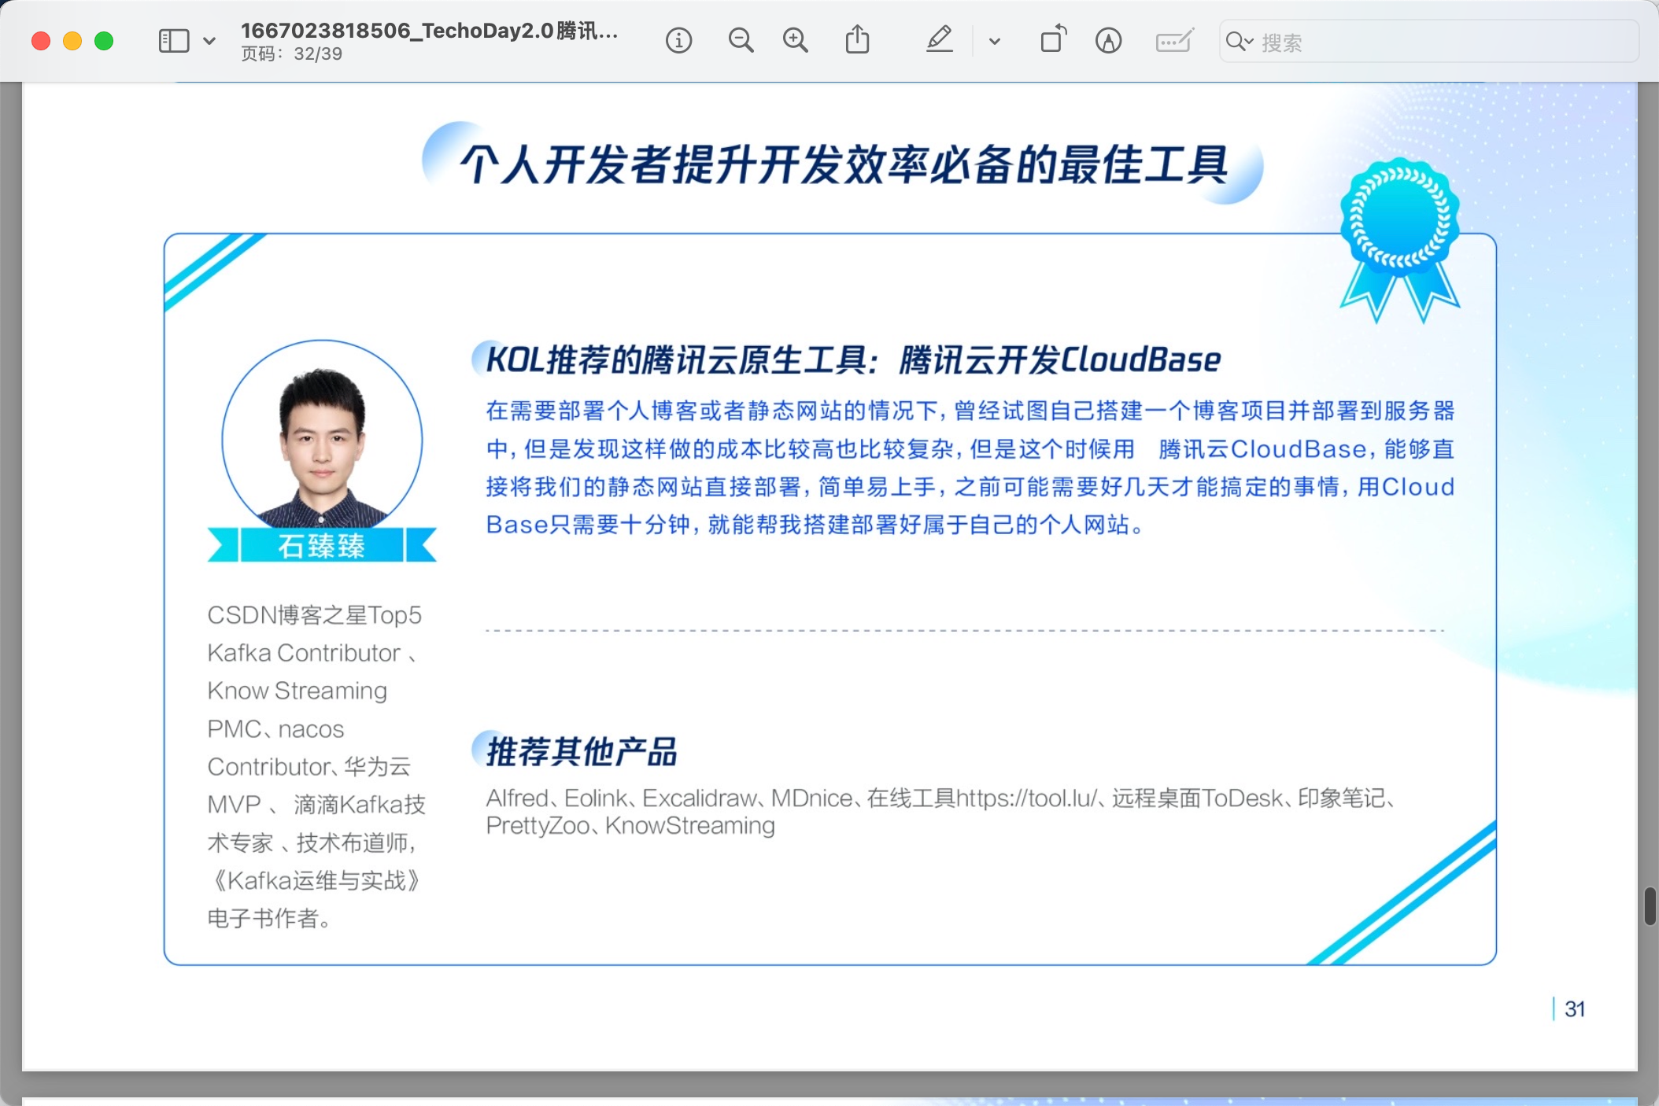Open the form filling toolbar
The height and width of the screenshot is (1106, 1659).
[x=1174, y=41]
